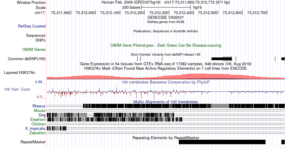This screenshot has height=149, width=285.
Task: Click the OMIM Genes track label
Action: 34,49
